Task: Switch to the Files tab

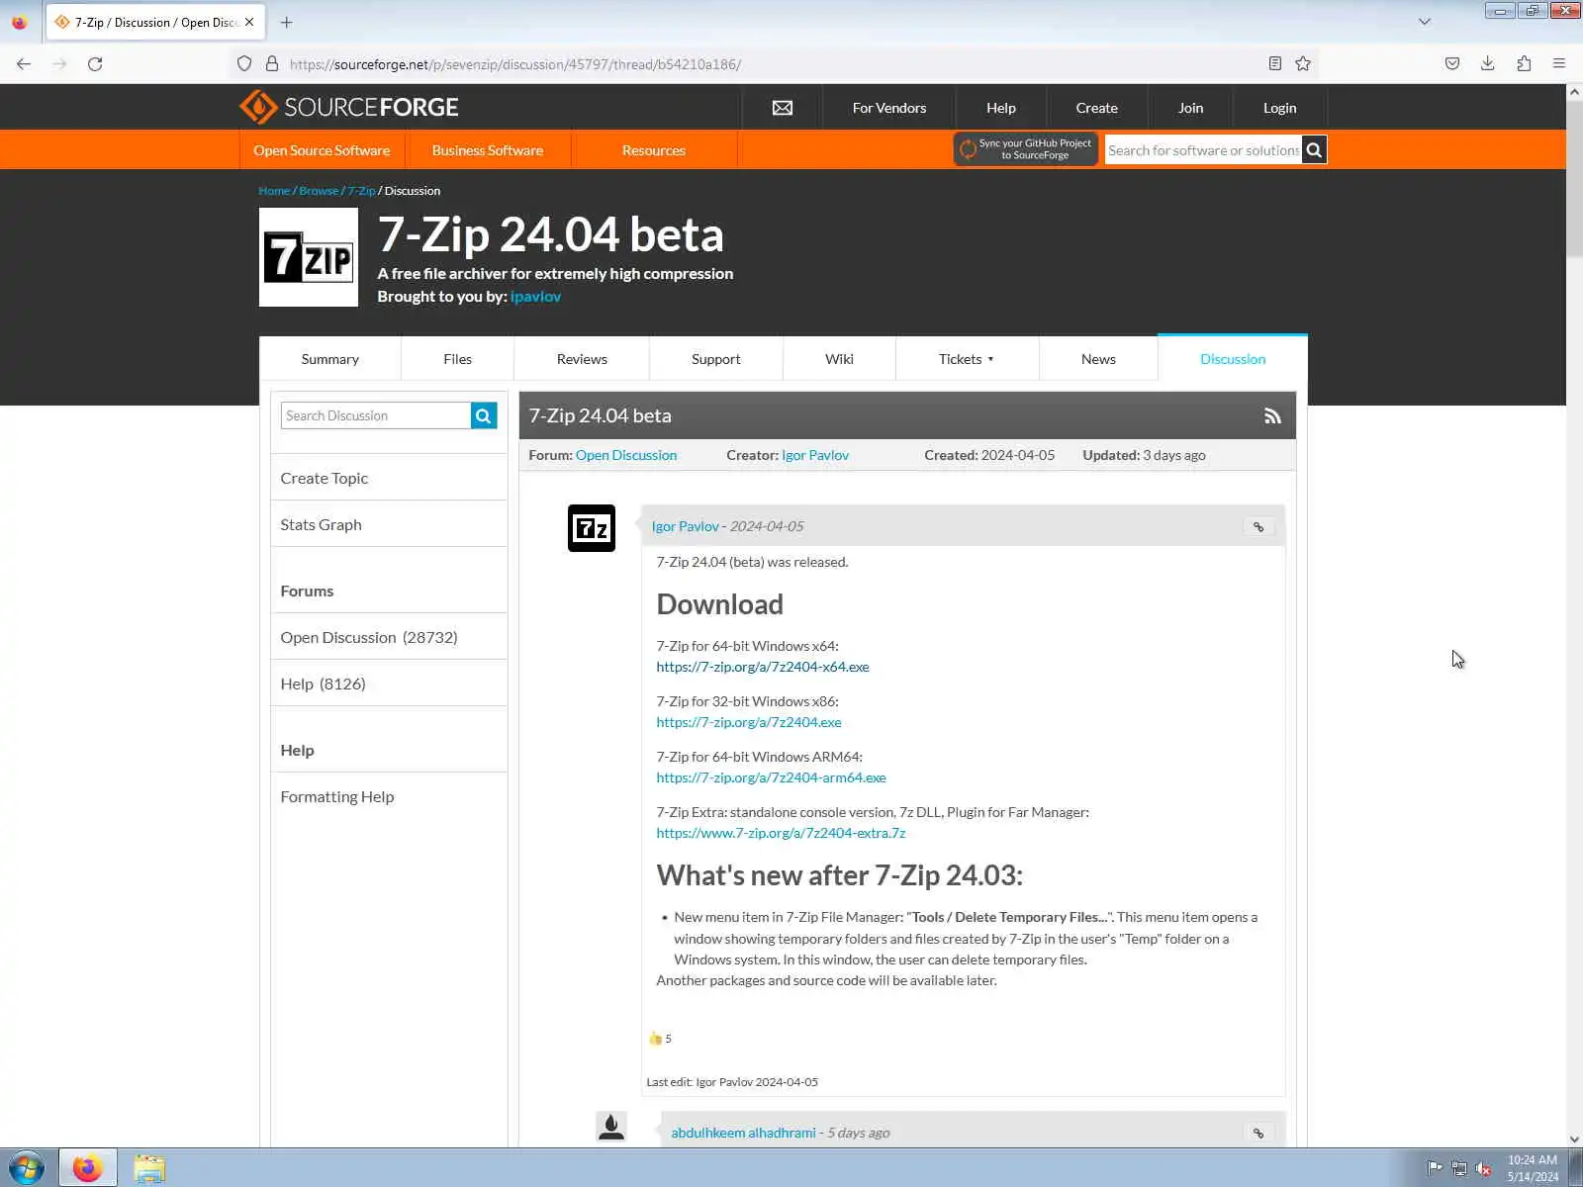Action: tap(457, 359)
